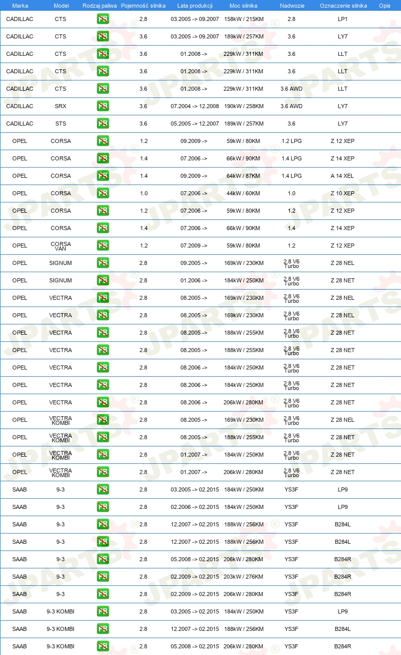
Task: Click fuel icon in Saab 9-3 03.2005 LP9 row
Action: (103, 489)
